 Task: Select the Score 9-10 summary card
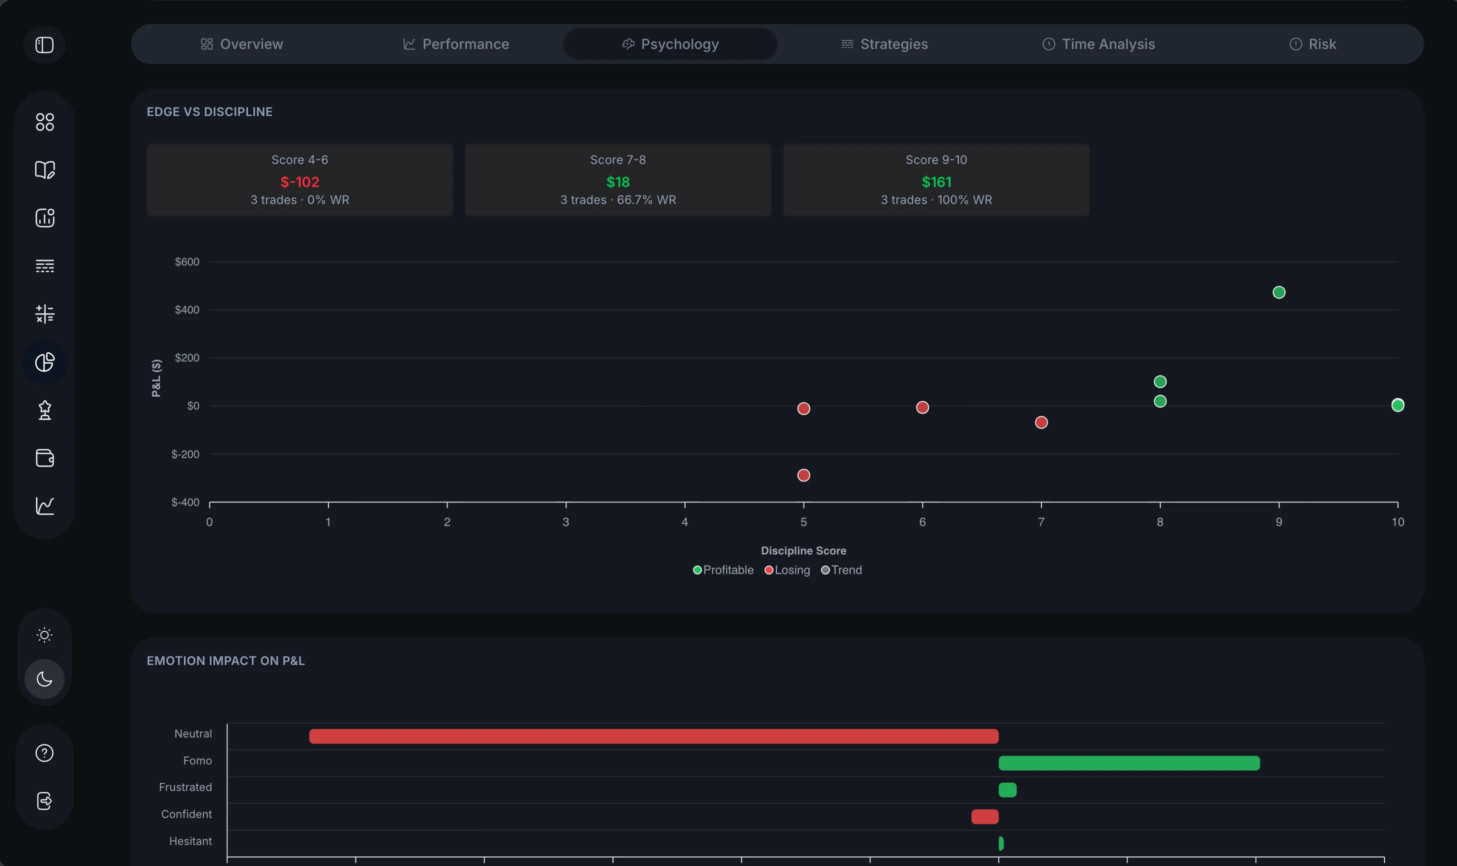pos(935,179)
